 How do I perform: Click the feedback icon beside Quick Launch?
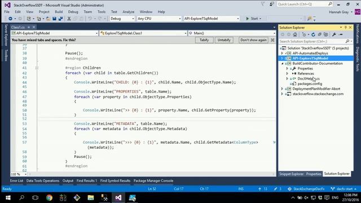coord(272,4)
